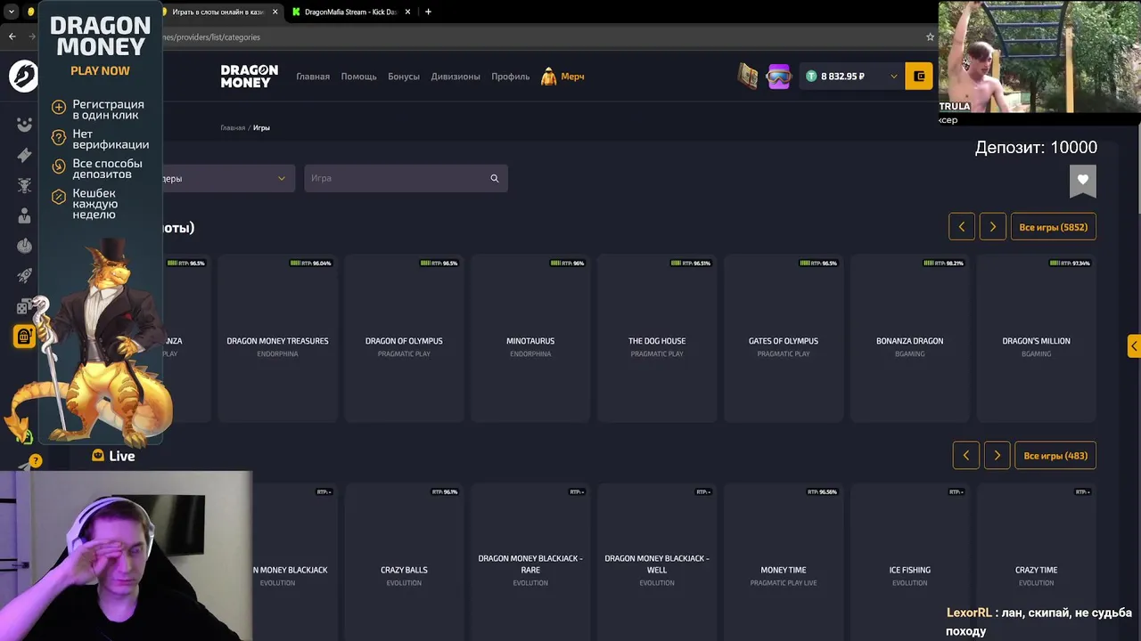
Task: Click the Tether coin icon beside the balance
Action: click(x=811, y=77)
